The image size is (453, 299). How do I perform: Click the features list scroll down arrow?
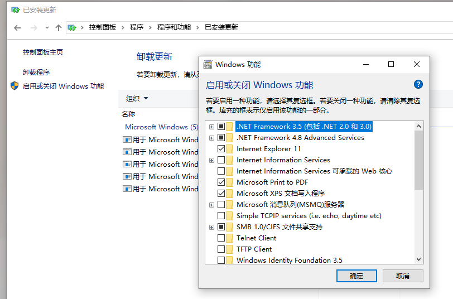coord(418,259)
